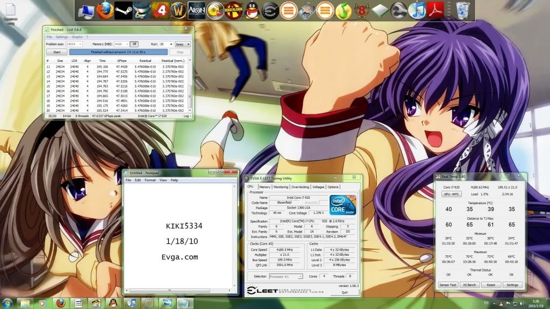Image resolution: width=550 pixels, height=309 pixels.
Task: Launch Firefox from the top dock
Action: [106, 10]
